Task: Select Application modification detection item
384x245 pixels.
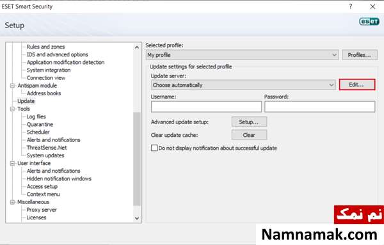Action: tap(65, 63)
